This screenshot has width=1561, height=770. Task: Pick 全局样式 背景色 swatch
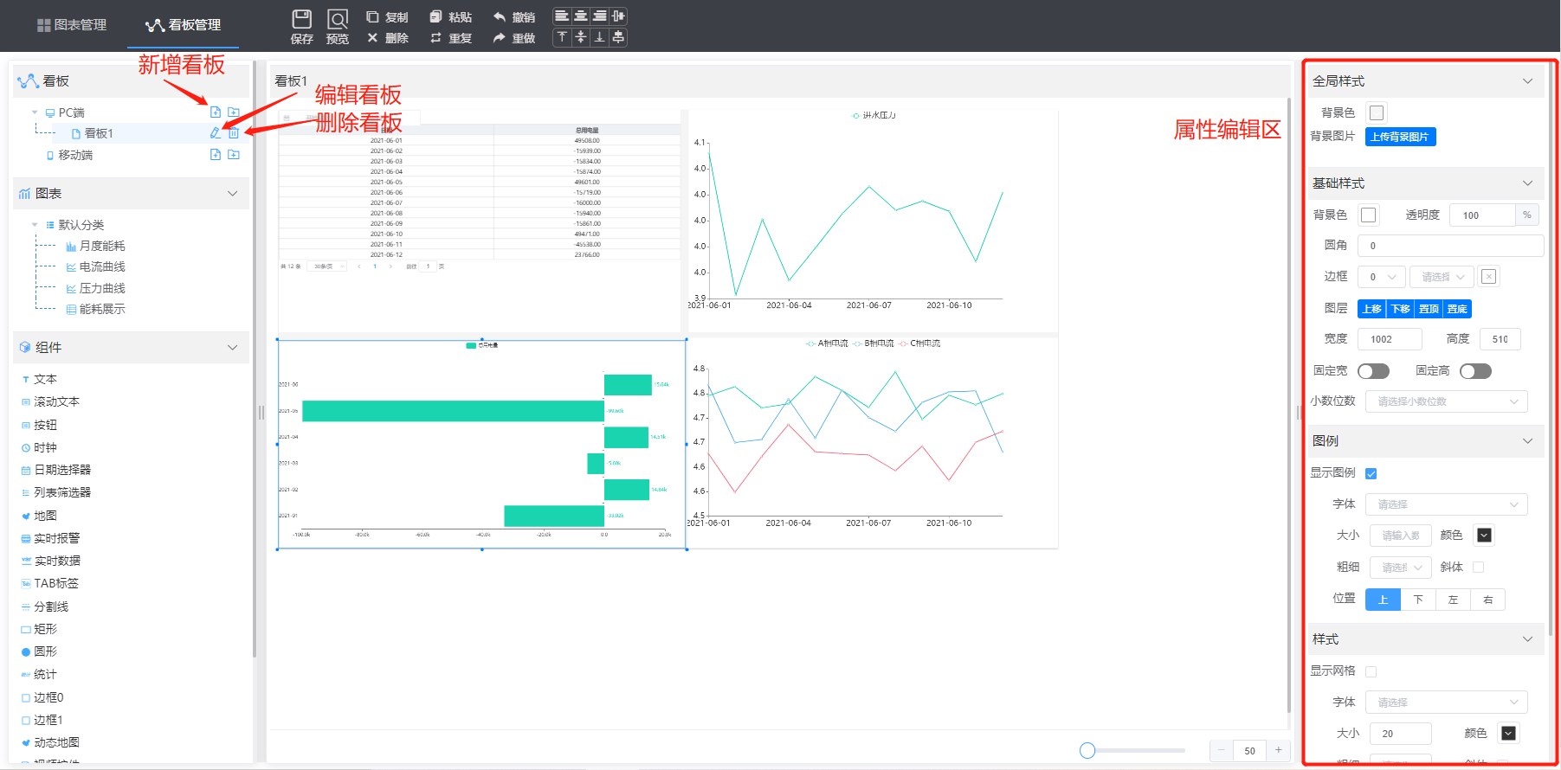pos(1377,112)
